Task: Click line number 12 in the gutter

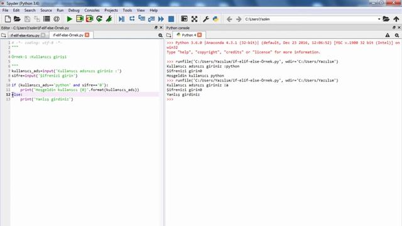Action: [8, 95]
